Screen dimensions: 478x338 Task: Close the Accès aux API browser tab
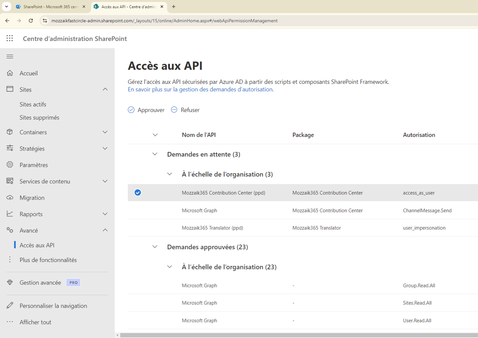click(162, 6)
